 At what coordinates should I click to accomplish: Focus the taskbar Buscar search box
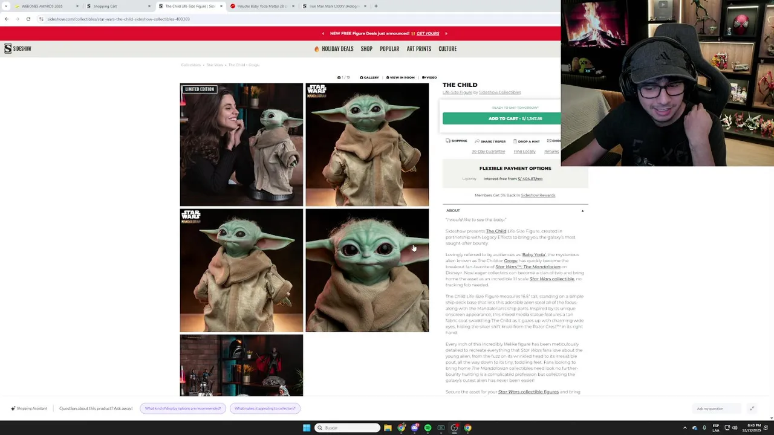(348, 428)
